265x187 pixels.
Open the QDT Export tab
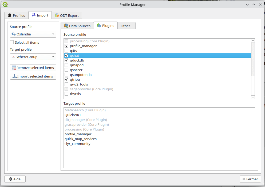[66, 15]
